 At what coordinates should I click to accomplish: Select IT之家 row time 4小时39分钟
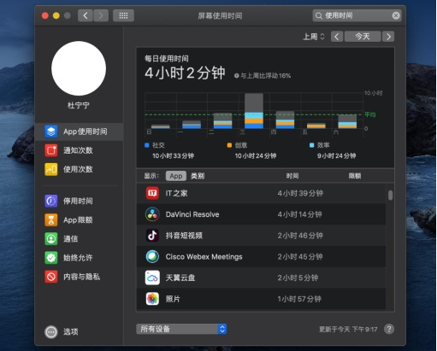300,193
